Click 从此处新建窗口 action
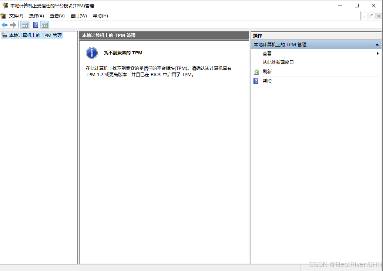 pos(278,62)
